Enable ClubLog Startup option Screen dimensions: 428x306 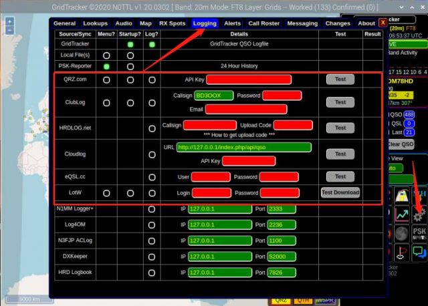[130, 103]
